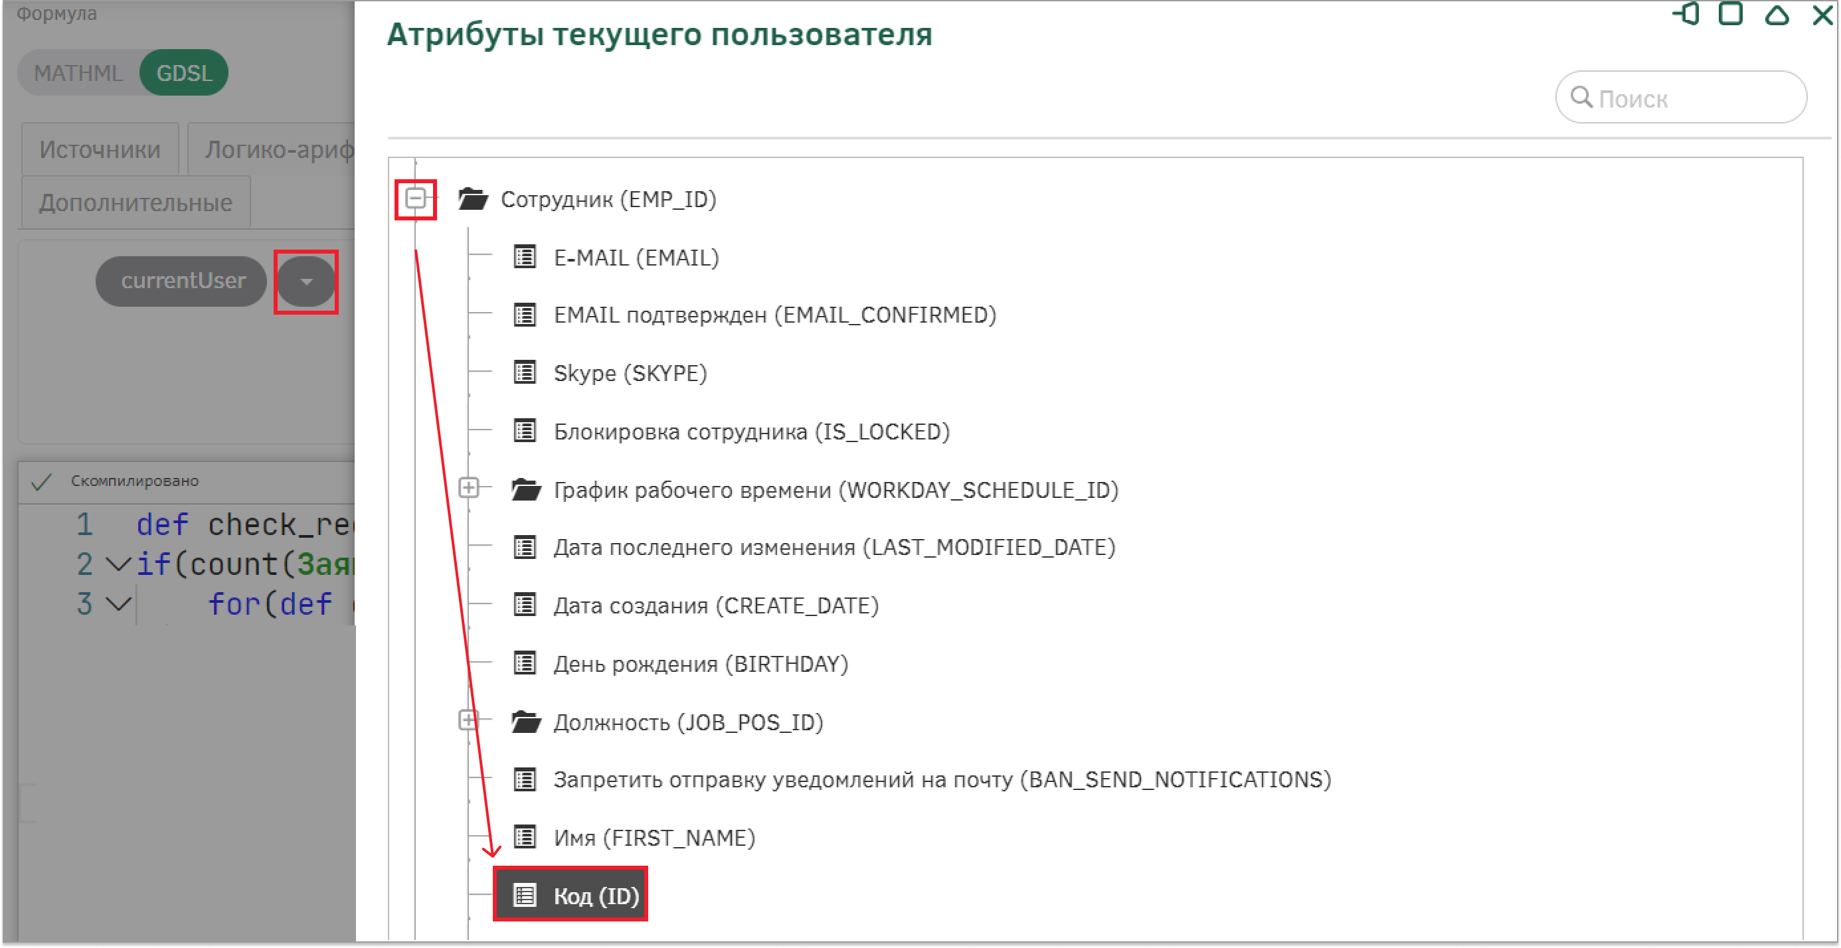Fold code line 2 with chevron
The image size is (1841, 948).
click(x=119, y=564)
